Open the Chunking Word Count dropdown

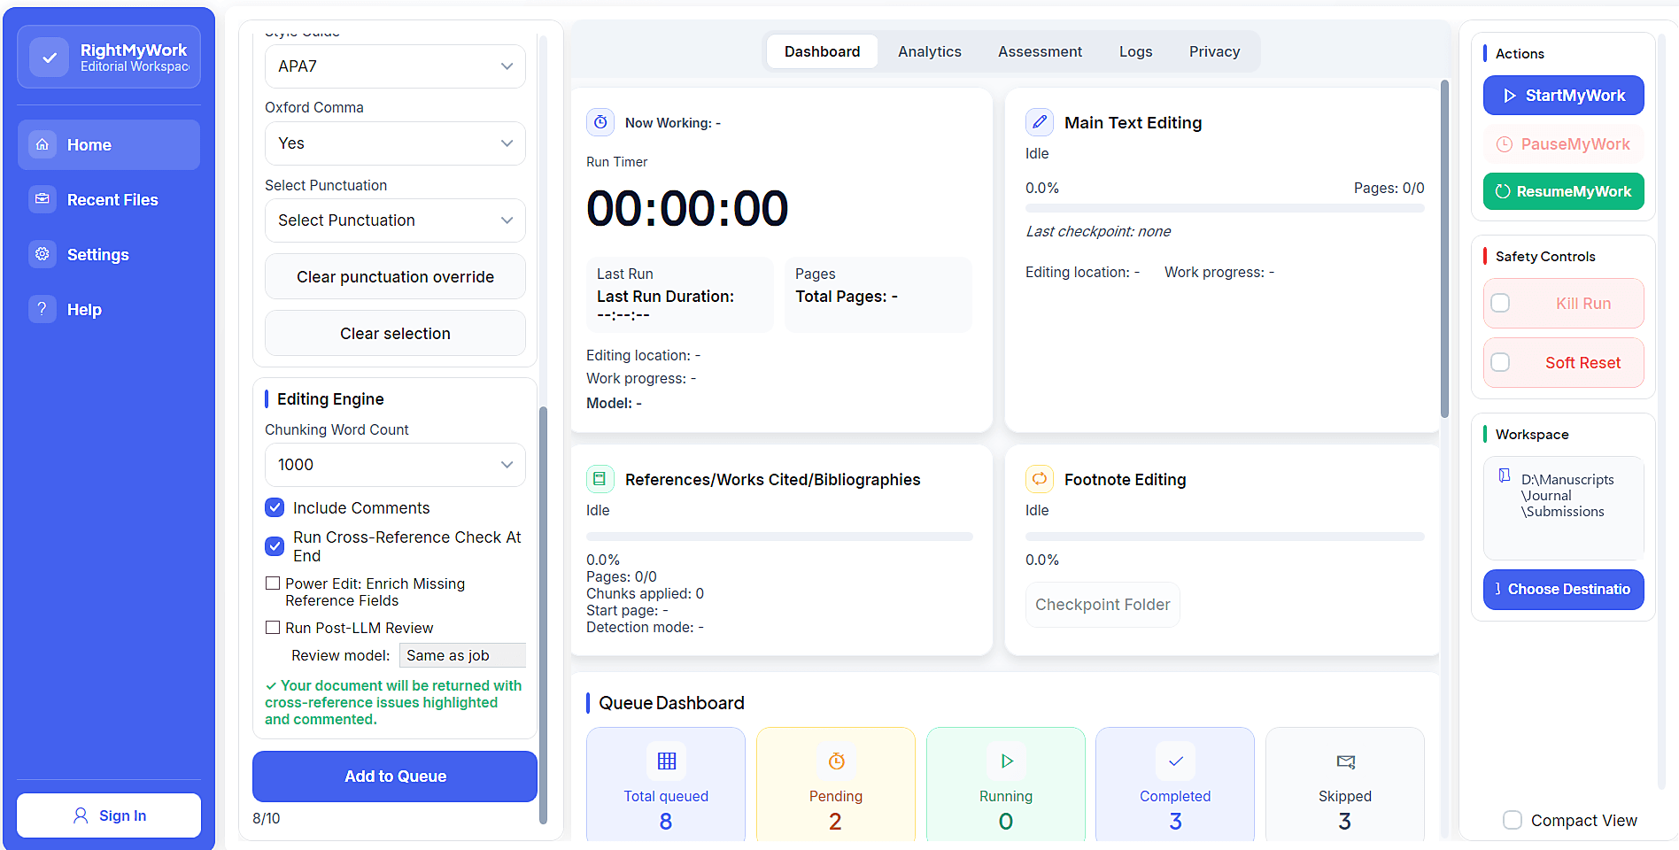pos(395,465)
